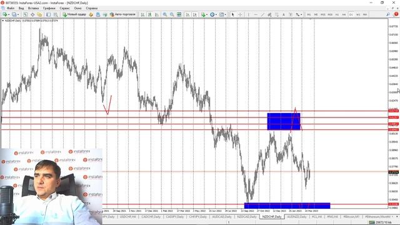Toggle the Market Watch window icon
Image resolution: width=400 pixels, height=225 pixels.
[x=26, y=14]
